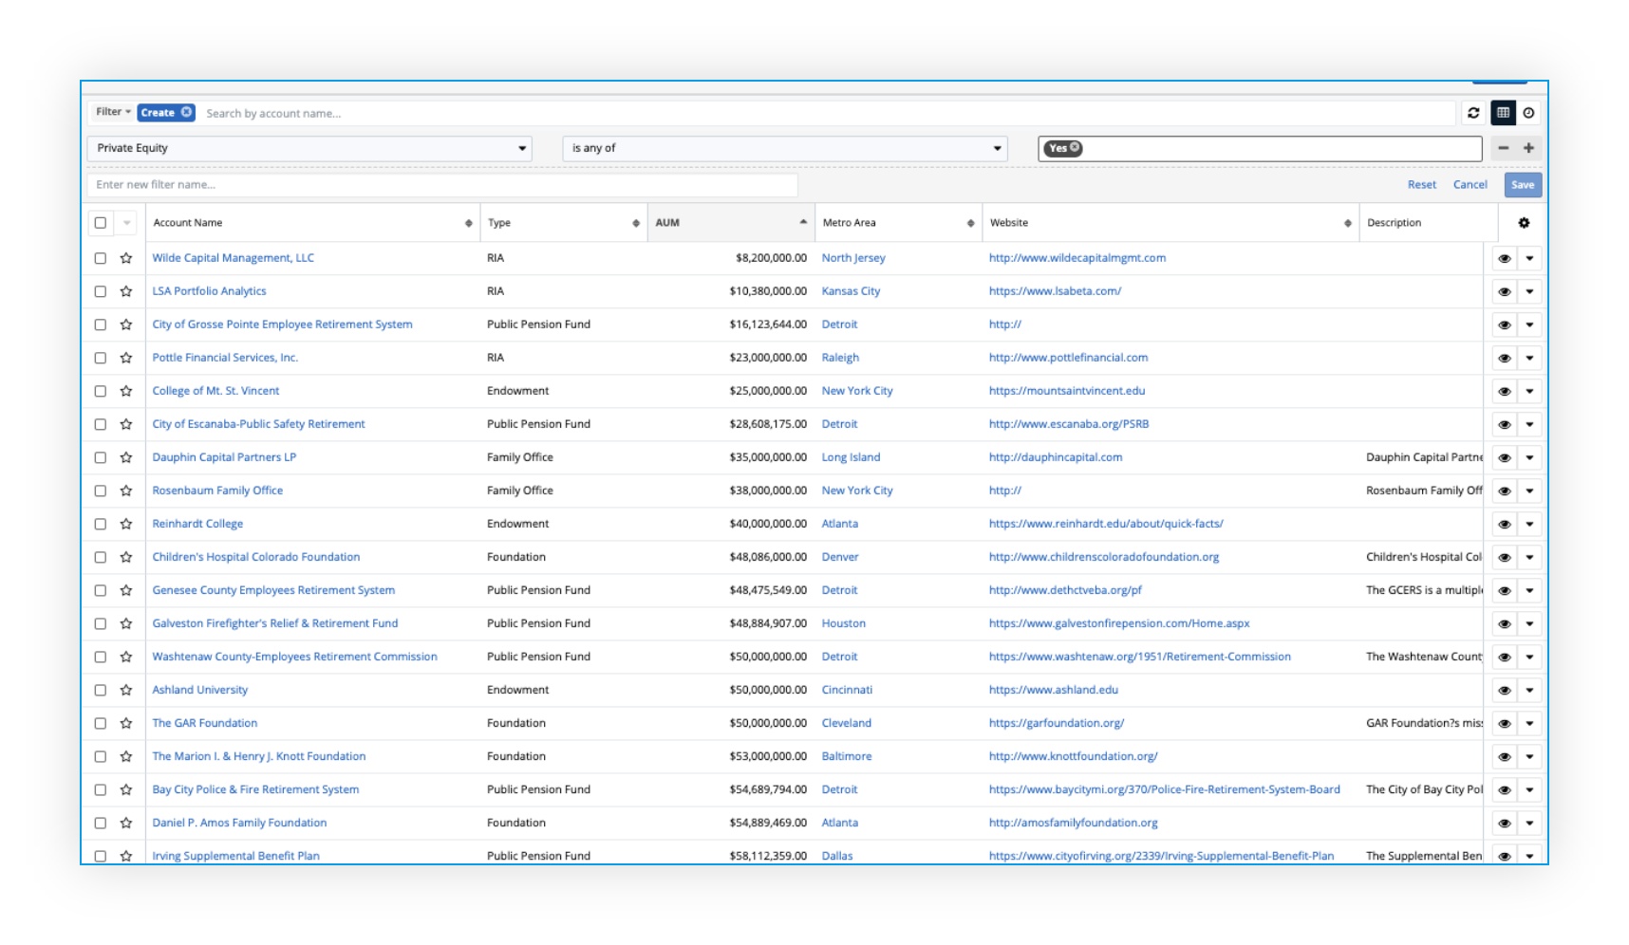
Task: Open the Pottle Financial Services, Inc. account link
Action: (x=225, y=358)
